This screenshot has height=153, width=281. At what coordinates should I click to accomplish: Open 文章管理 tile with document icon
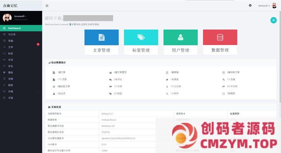[x=102, y=42]
